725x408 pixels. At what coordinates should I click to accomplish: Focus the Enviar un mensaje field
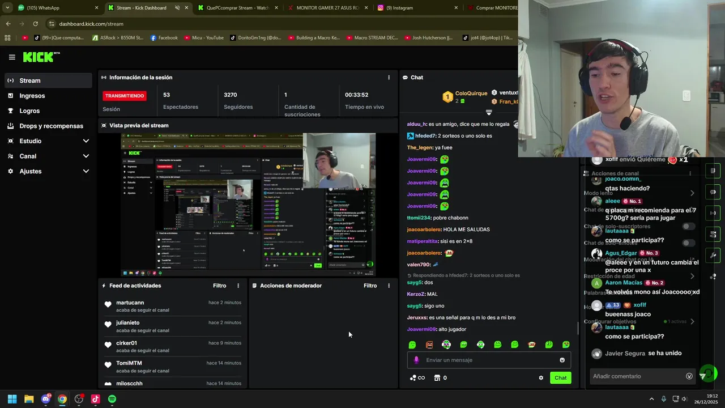point(488,360)
